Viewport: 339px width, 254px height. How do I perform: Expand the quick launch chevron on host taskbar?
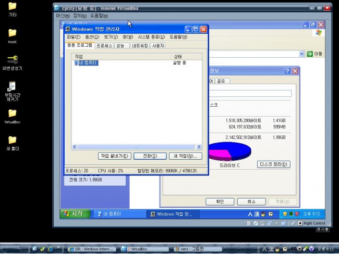pos(58,248)
